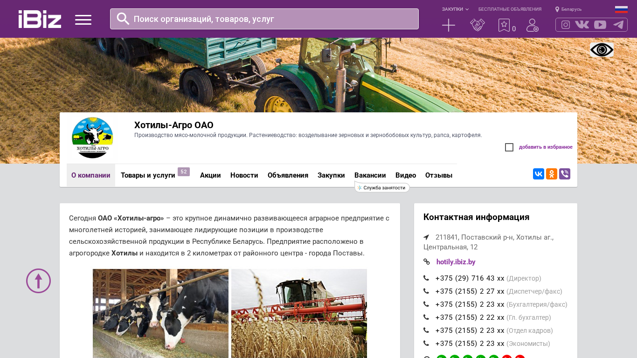Open the Отзывы tab
Image resolution: width=637 pixels, height=358 pixels.
[x=439, y=175]
